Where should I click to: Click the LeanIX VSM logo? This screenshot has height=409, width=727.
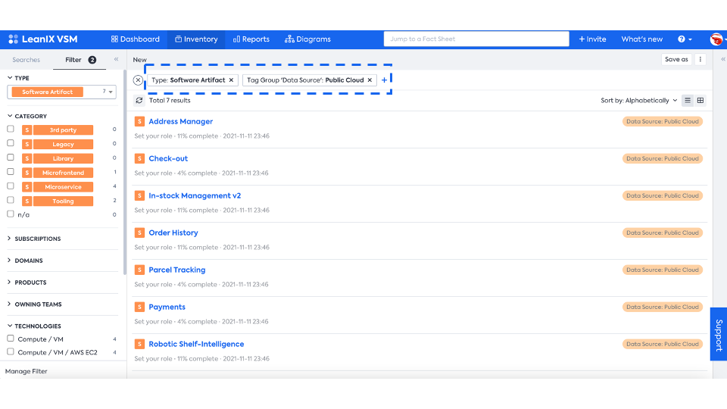click(43, 39)
